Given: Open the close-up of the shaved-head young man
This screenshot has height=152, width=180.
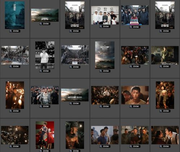Looking at the screenshot, I should [x=135, y=95].
